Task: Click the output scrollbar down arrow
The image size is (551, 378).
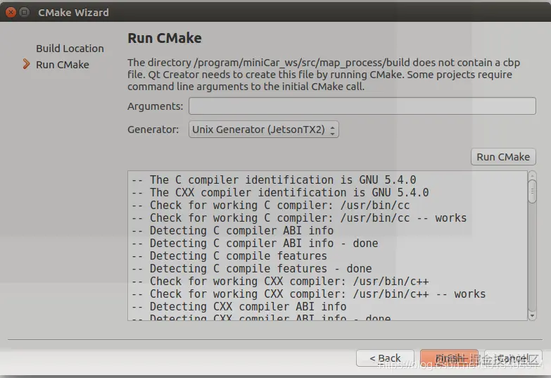Action: click(x=532, y=316)
